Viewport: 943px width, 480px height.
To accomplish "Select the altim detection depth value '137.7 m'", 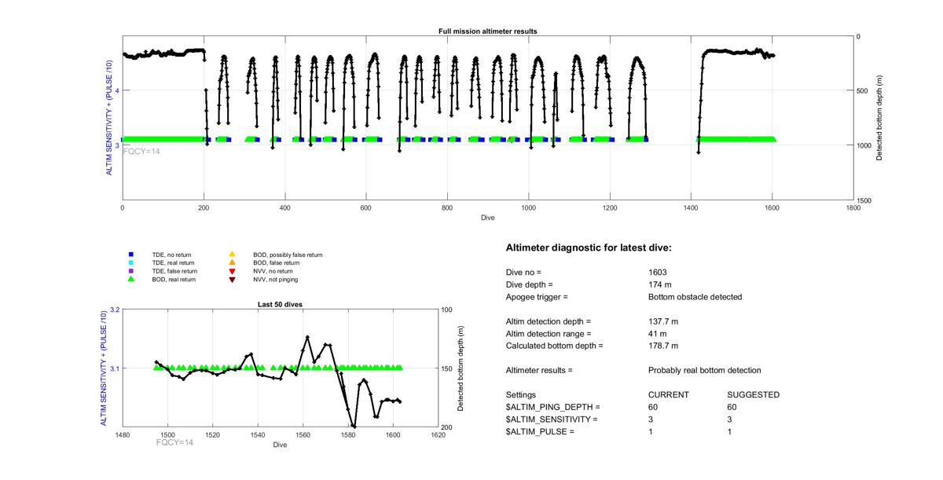I will pyautogui.click(x=663, y=321).
